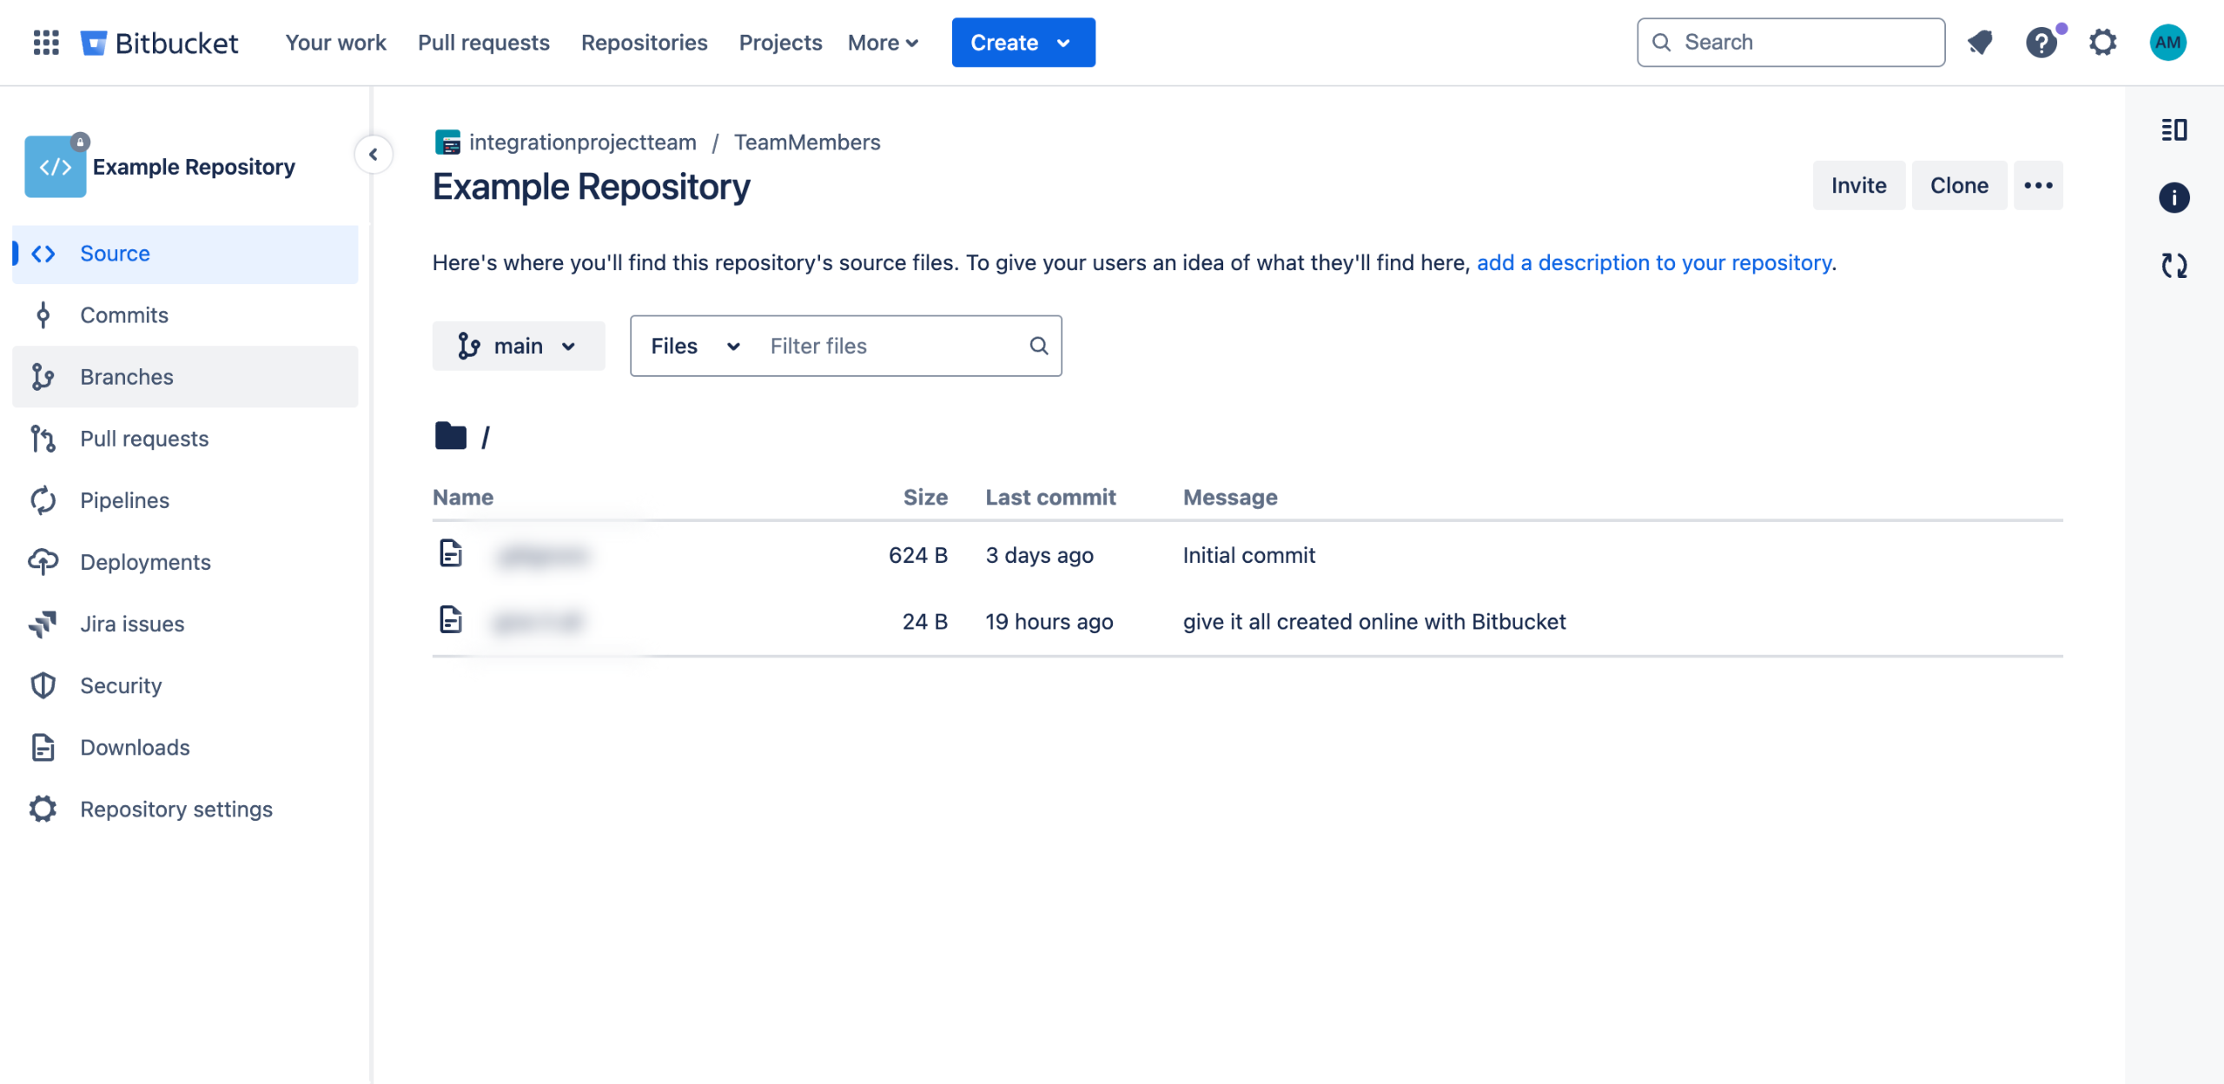The width and height of the screenshot is (2224, 1084).
Task: Open the repository details info icon
Action: tap(2174, 198)
